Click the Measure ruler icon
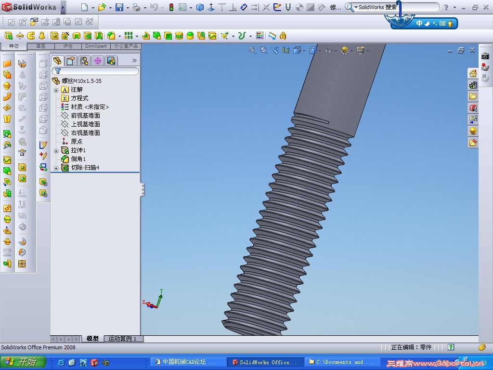The height and width of the screenshot is (370, 493). (272, 36)
